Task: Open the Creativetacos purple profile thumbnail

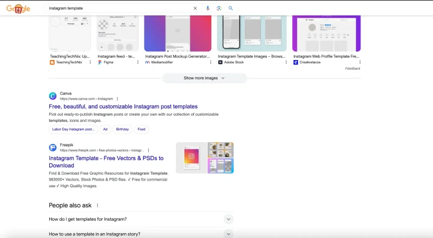Action: (326, 34)
